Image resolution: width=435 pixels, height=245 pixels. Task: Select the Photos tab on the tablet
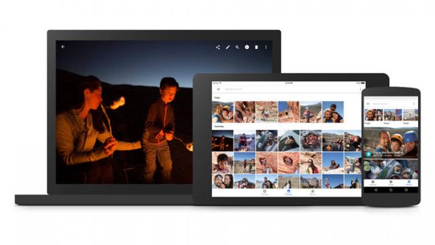pyautogui.click(x=288, y=192)
